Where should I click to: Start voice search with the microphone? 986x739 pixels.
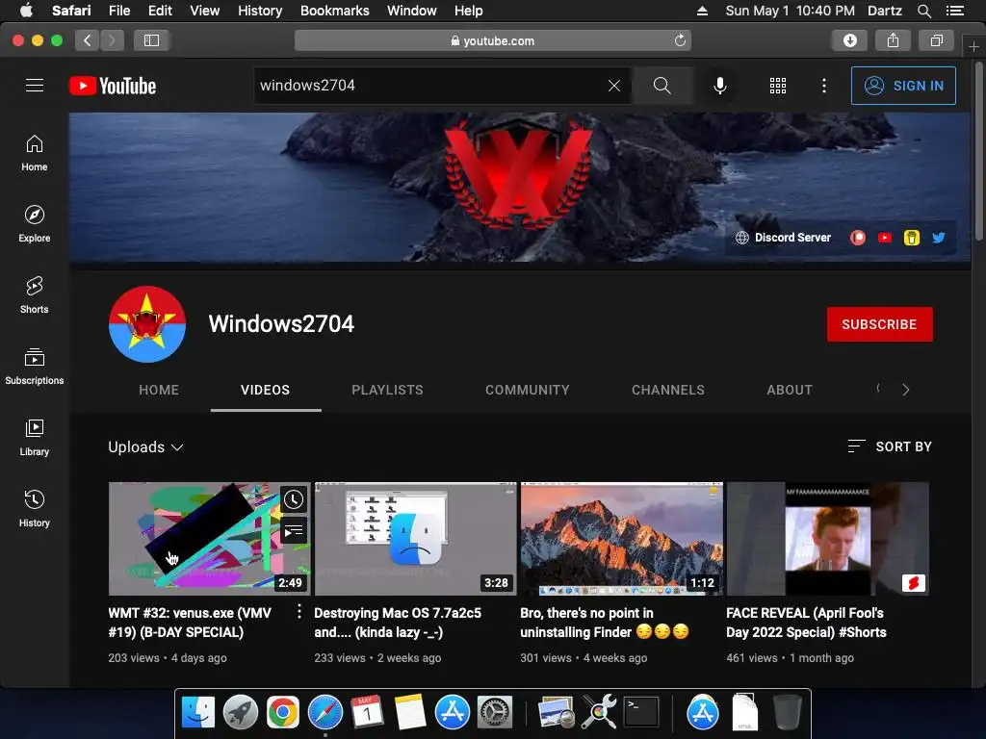(x=720, y=86)
